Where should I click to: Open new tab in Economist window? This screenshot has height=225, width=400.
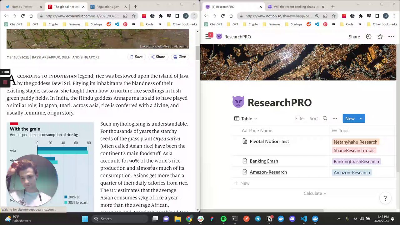135,7
